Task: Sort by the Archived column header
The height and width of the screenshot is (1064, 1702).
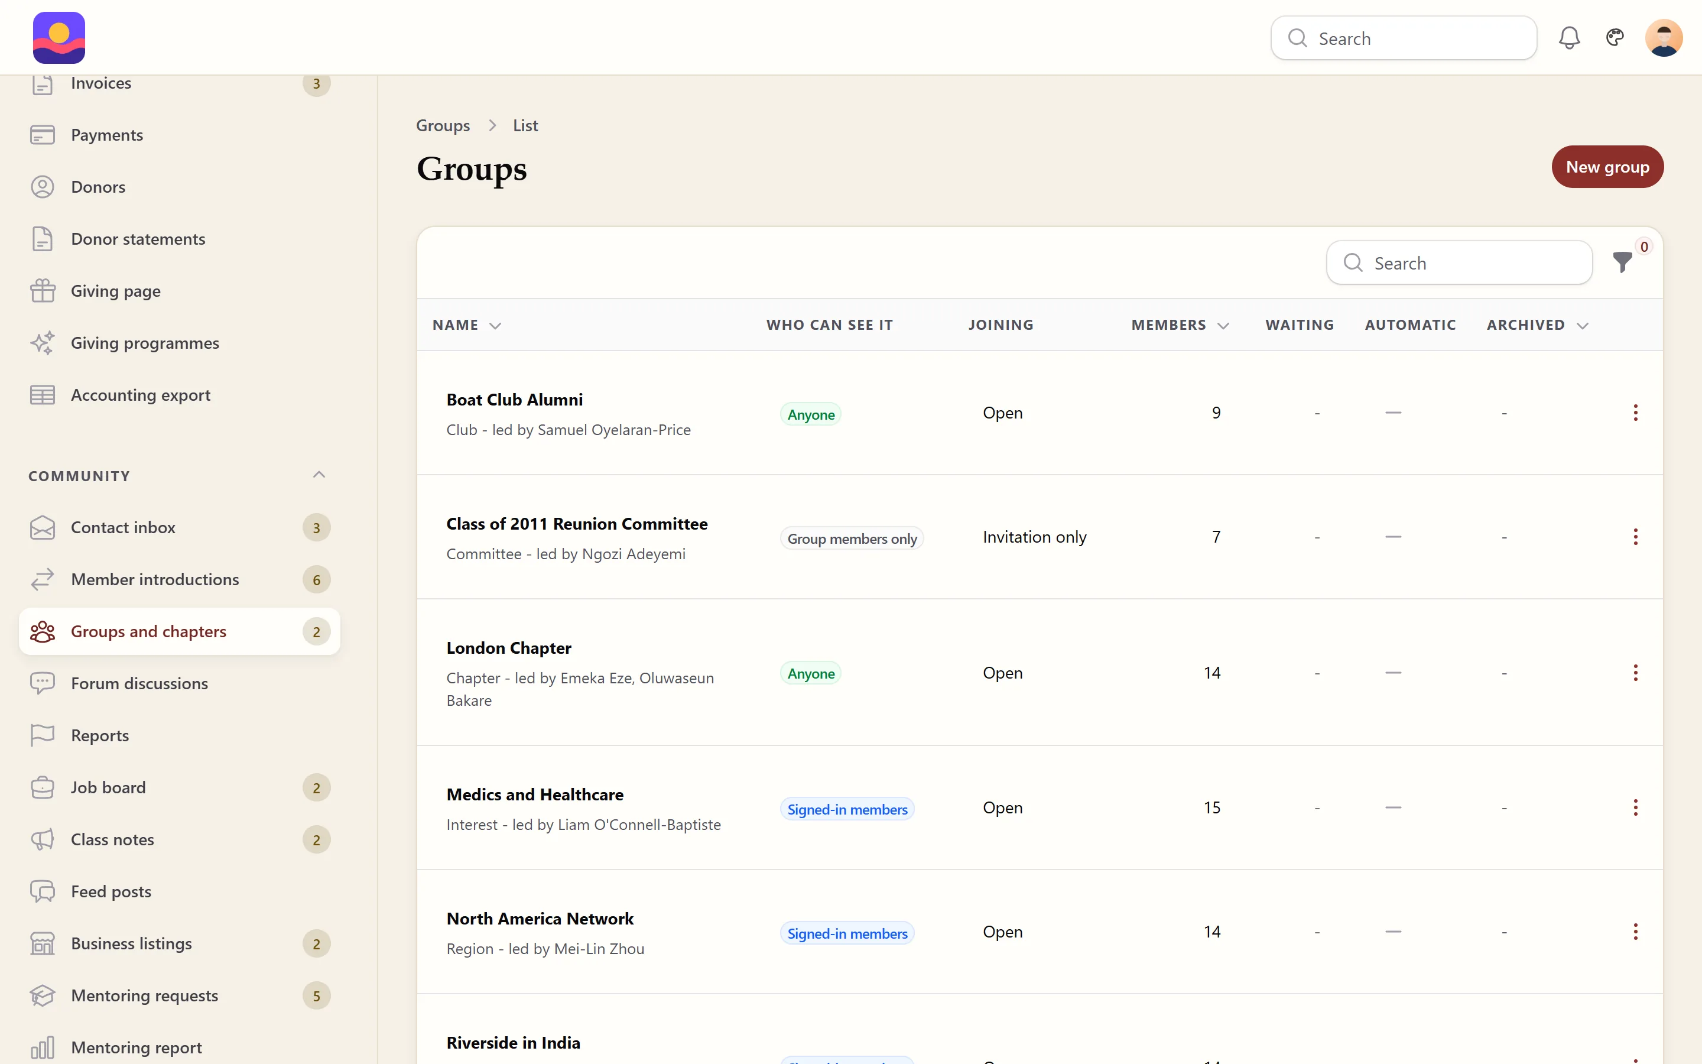Action: 1538,325
